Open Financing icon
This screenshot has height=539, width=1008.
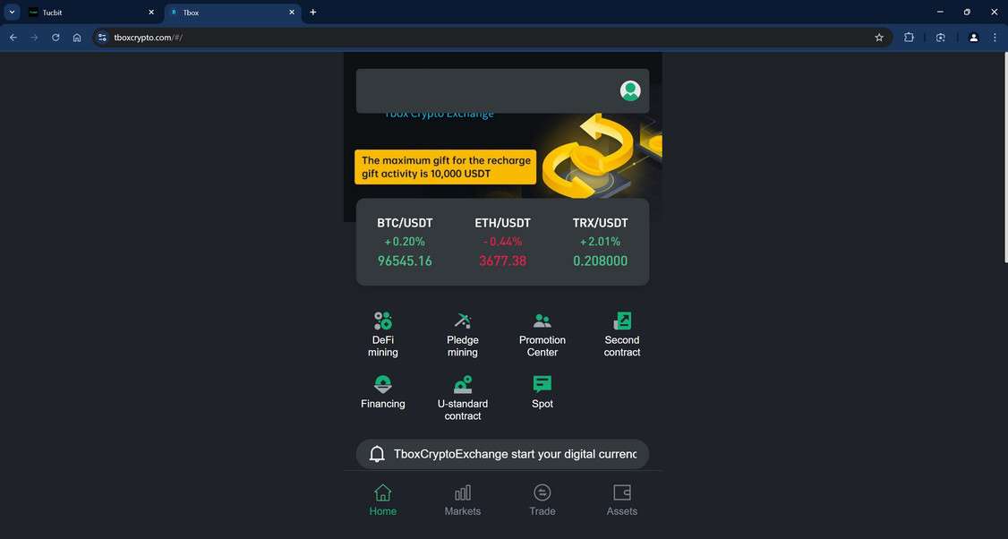pyautogui.click(x=382, y=384)
